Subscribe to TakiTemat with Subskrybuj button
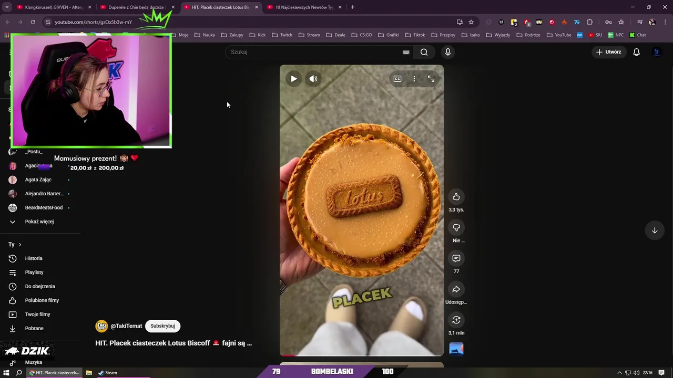This screenshot has width=673, height=378. pos(162,326)
